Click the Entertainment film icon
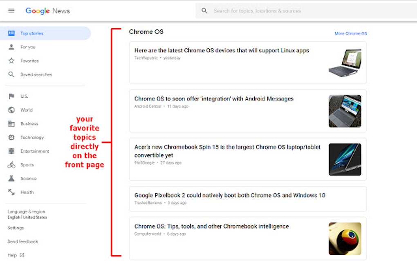The width and height of the screenshot is (417, 261). pyautogui.click(x=11, y=151)
